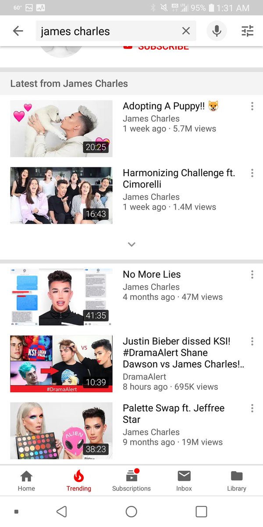Play the Adopting A Puppy thumbnail
Screen dimensions: 263x527
click(61, 129)
